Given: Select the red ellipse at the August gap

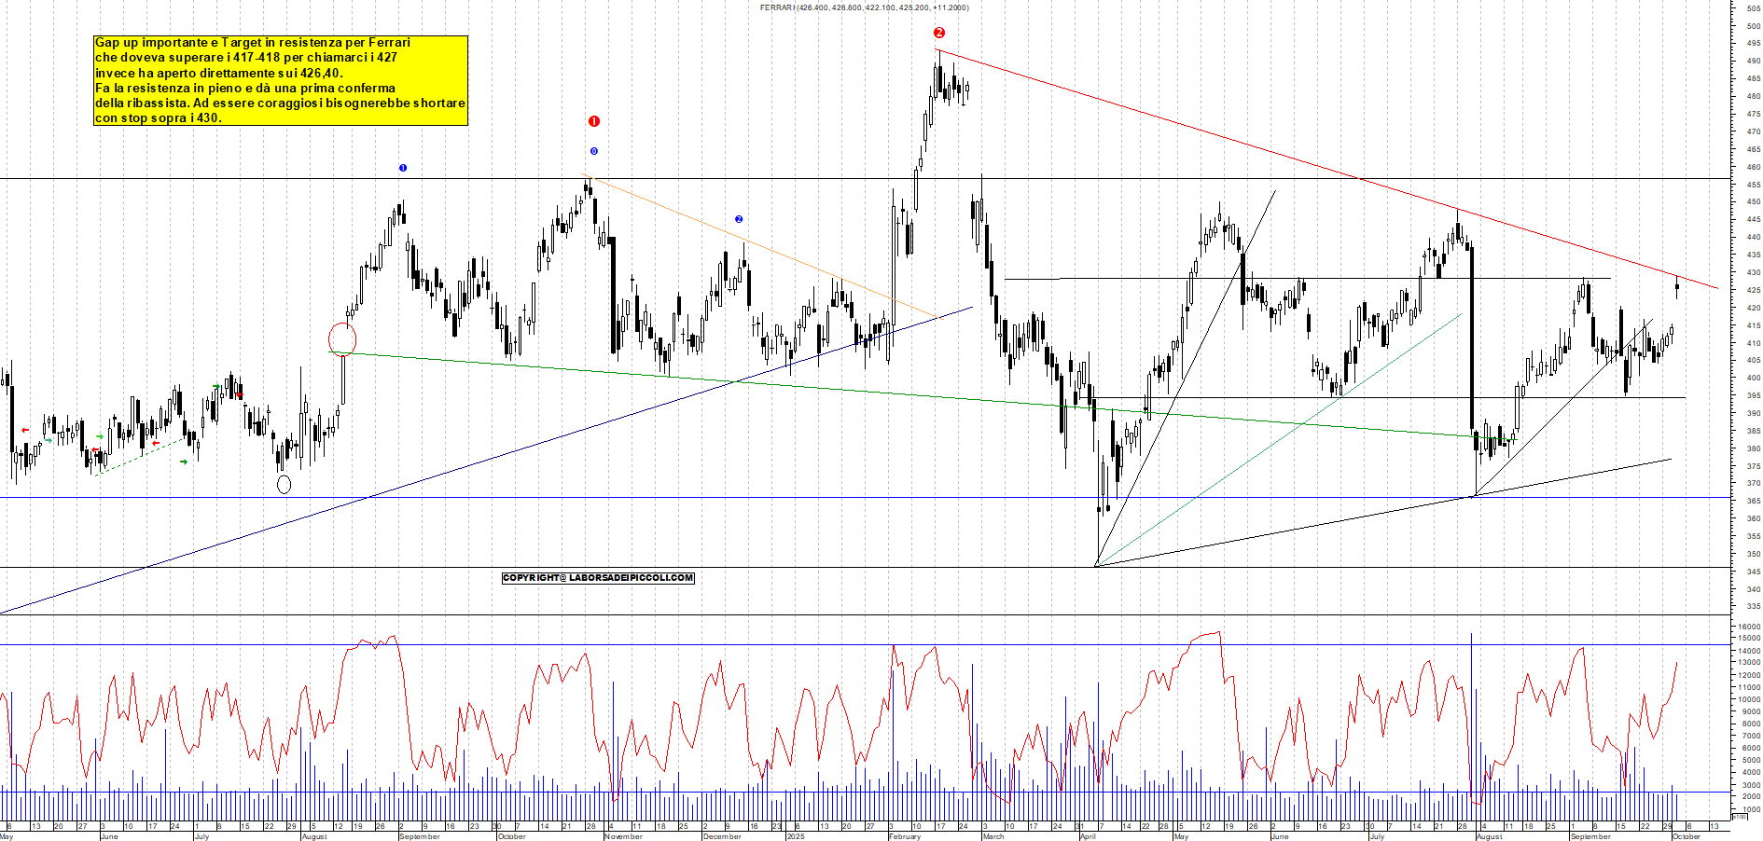Looking at the screenshot, I should tap(342, 339).
